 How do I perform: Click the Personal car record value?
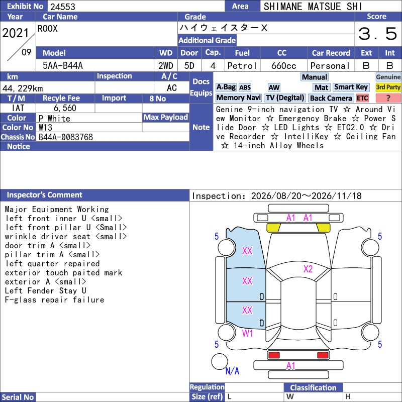point(330,66)
